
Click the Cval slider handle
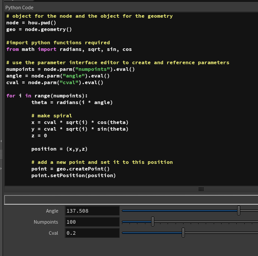pyautogui.click(x=183, y=233)
